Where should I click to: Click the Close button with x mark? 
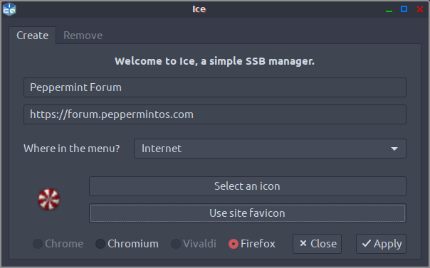click(317, 244)
